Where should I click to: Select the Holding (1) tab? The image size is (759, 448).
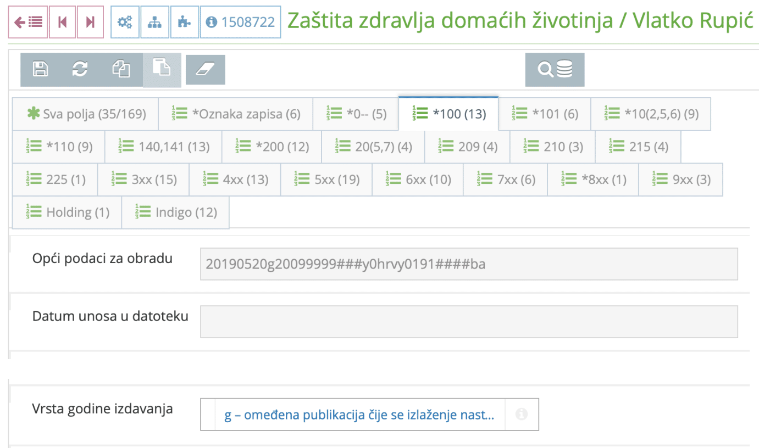[66, 212]
